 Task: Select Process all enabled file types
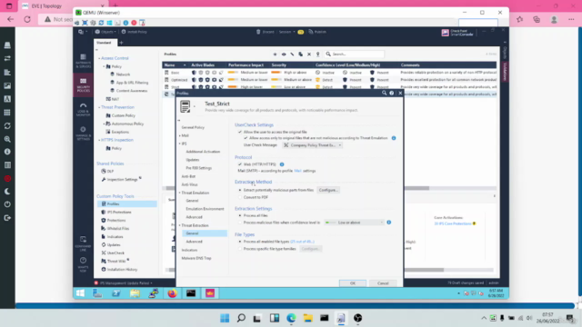click(x=240, y=242)
